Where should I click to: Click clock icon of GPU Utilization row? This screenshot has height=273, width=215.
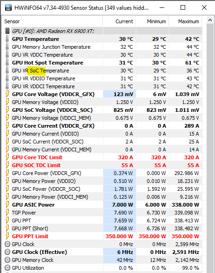7,268
